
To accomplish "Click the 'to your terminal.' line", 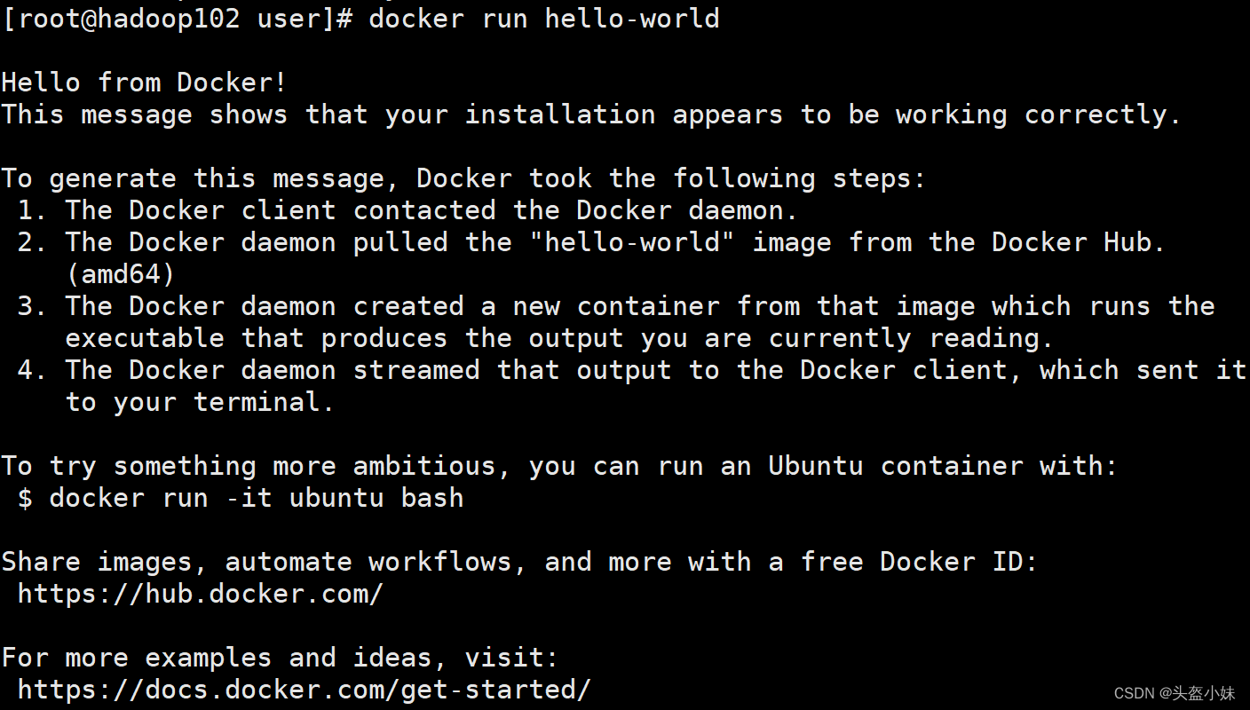I will (200, 402).
